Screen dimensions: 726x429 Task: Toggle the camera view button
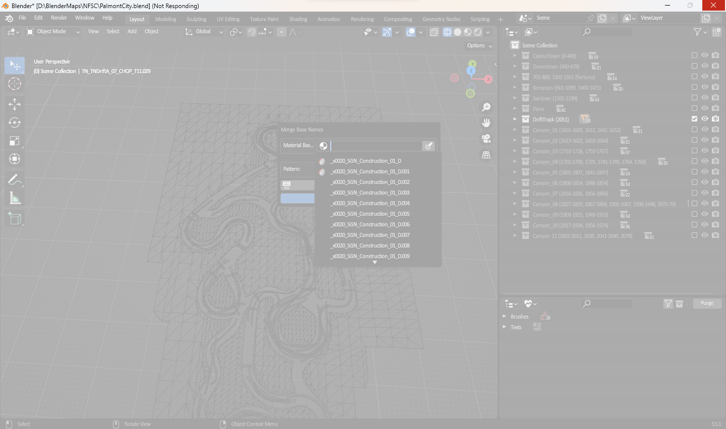[x=486, y=139]
